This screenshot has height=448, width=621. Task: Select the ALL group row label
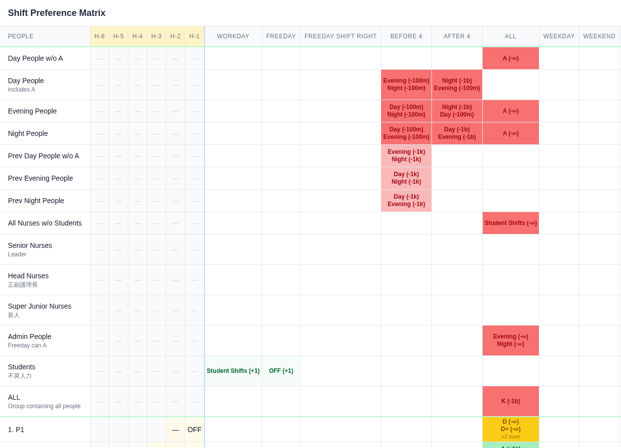click(44, 401)
